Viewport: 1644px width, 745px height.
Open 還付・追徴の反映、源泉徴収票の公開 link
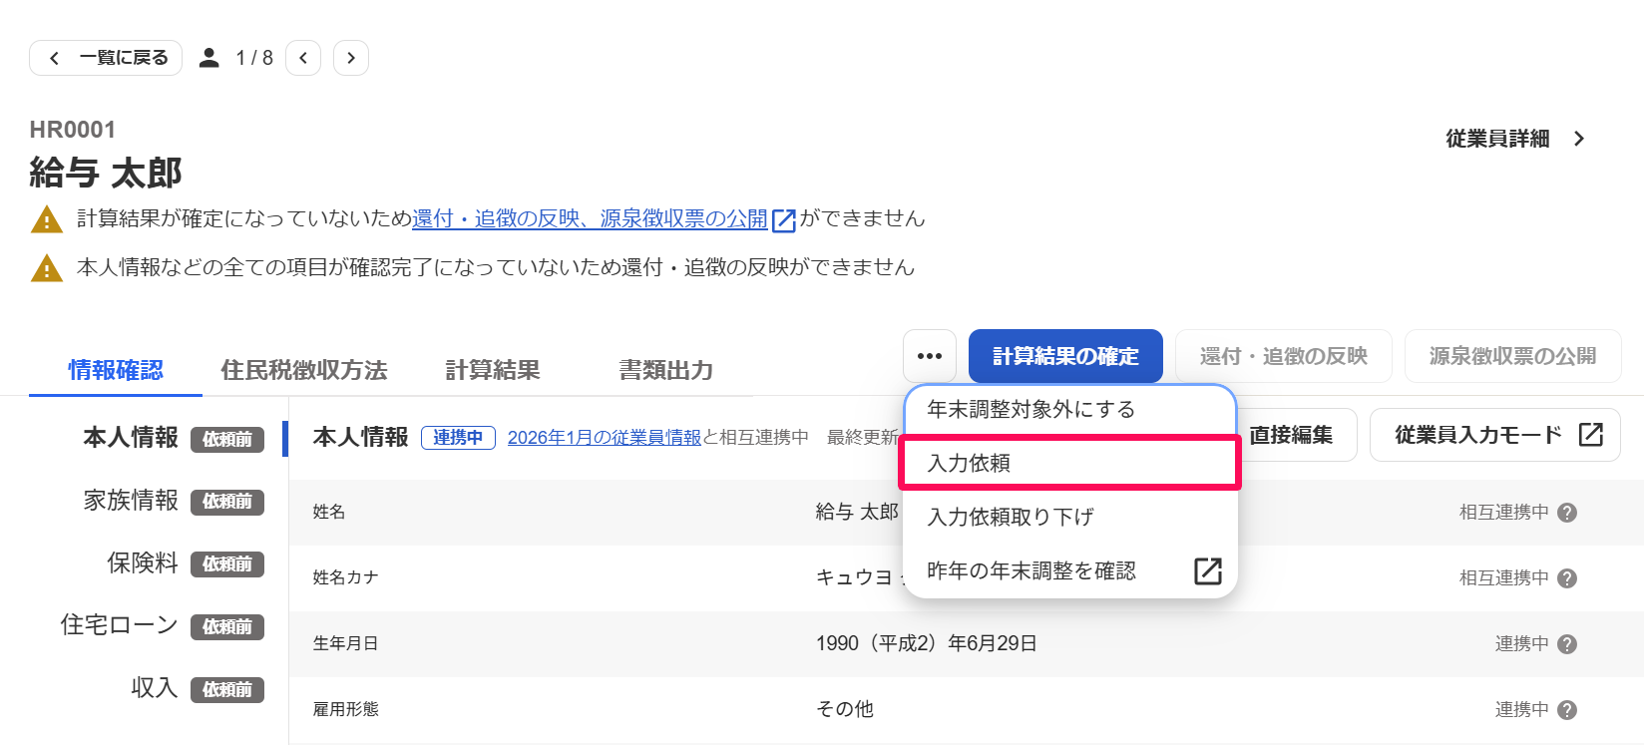(590, 218)
